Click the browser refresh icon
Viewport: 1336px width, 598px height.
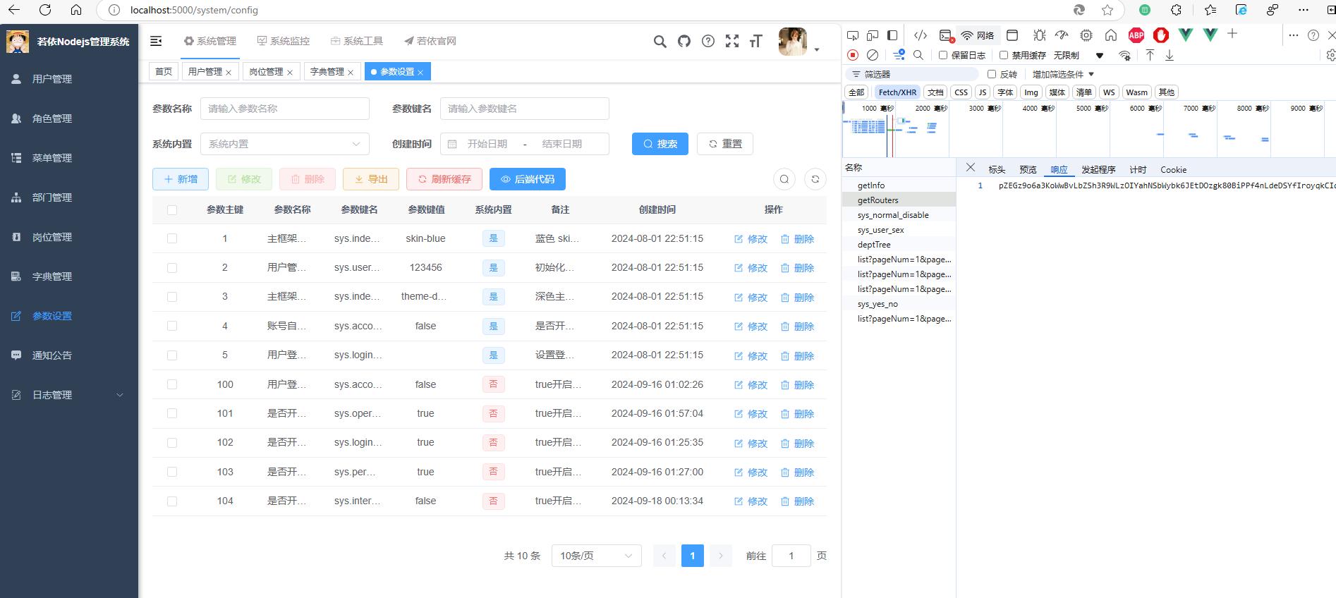pos(45,10)
